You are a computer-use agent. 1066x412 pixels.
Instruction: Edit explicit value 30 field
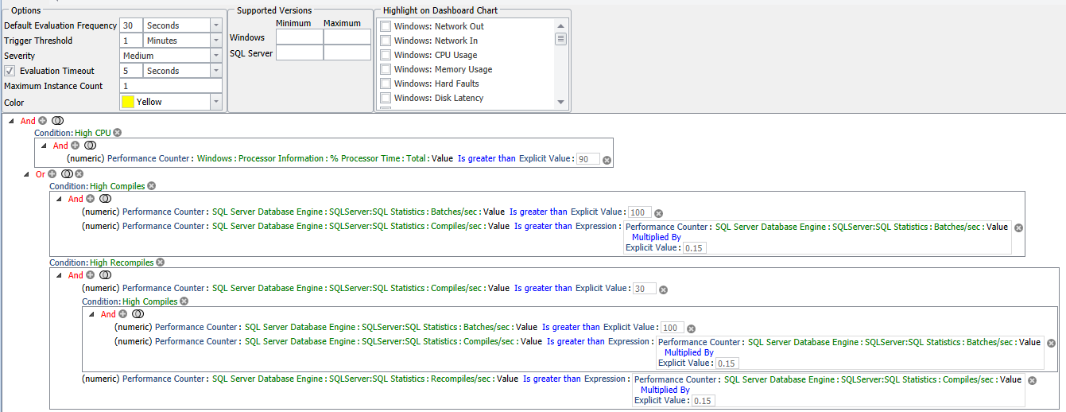tap(645, 289)
